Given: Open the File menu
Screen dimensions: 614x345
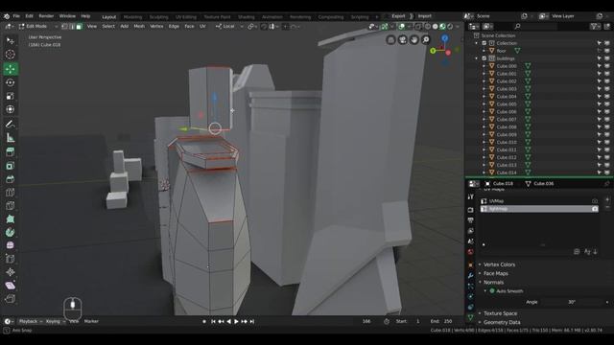Looking at the screenshot, I should click(16, 16).
